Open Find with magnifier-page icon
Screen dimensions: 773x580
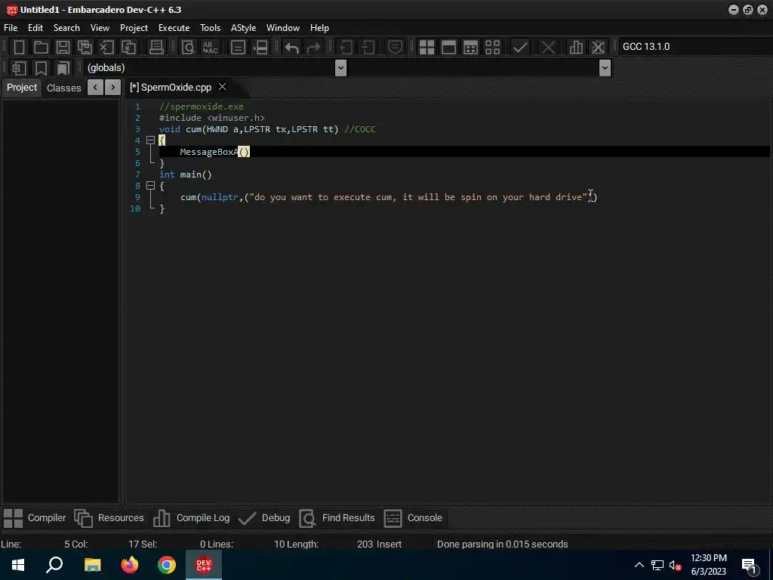click(x=188, y=48)
